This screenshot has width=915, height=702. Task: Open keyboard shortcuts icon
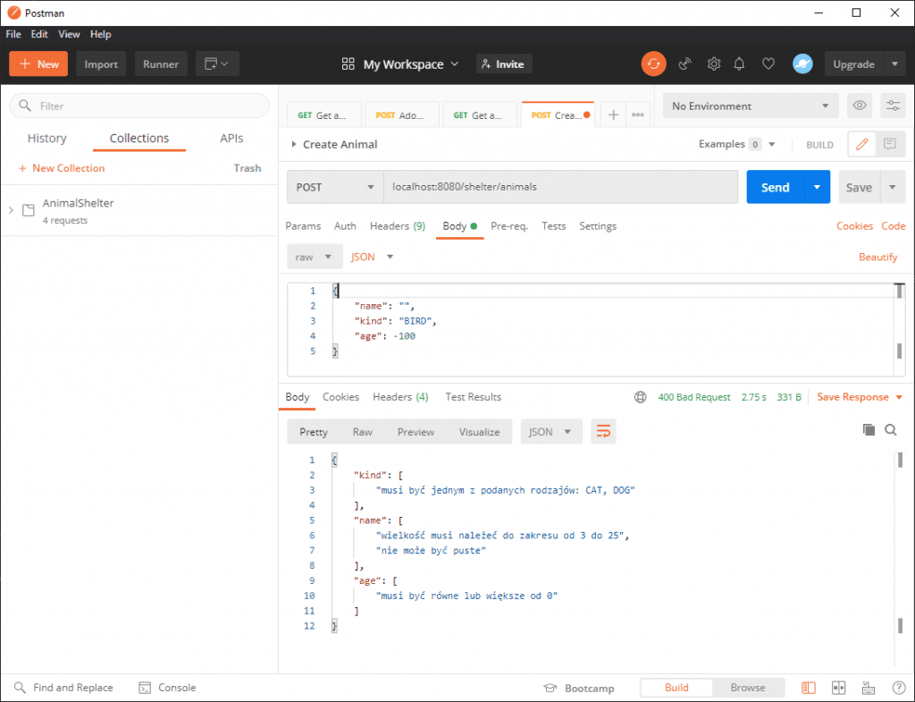coord(869,688)
